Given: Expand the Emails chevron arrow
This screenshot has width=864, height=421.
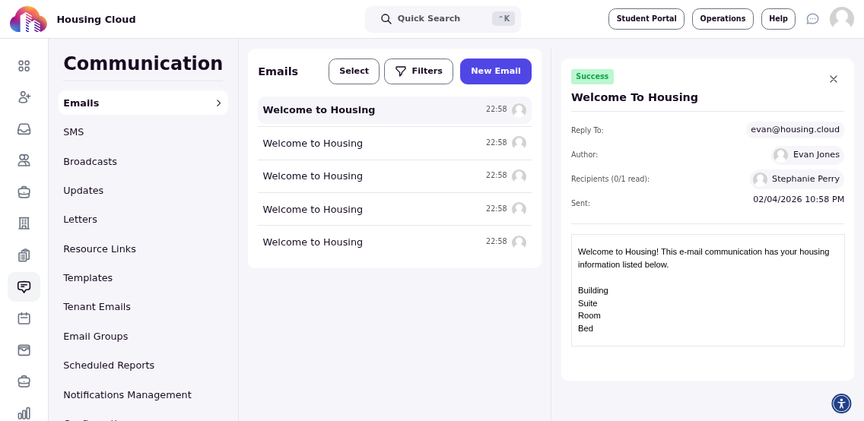Looking at the screenshot, I should 219,103.
